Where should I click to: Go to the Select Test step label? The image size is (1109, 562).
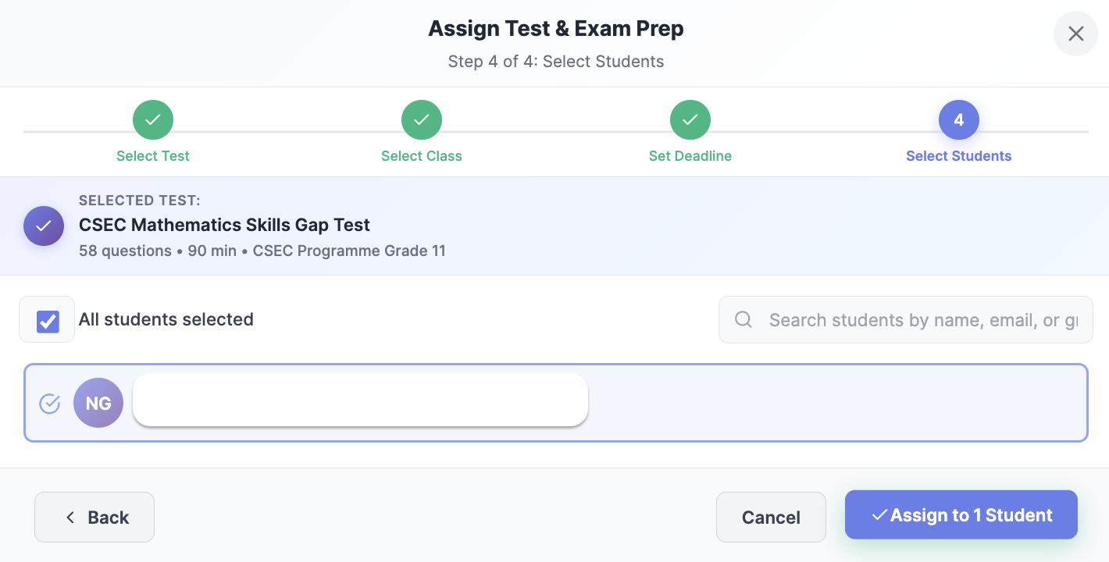153,156
